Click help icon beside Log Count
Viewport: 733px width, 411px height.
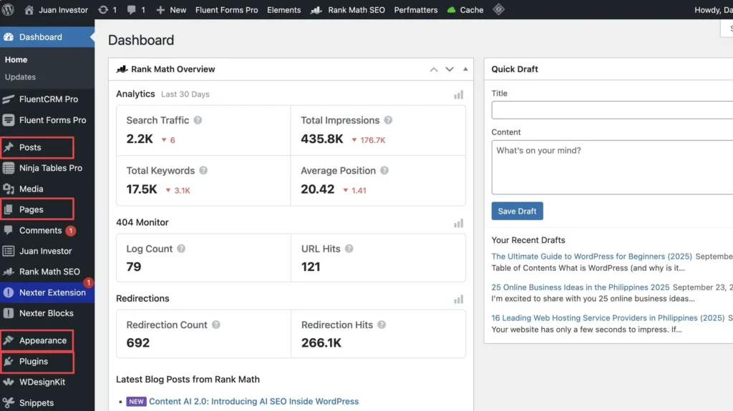click(x=181, y=249)
